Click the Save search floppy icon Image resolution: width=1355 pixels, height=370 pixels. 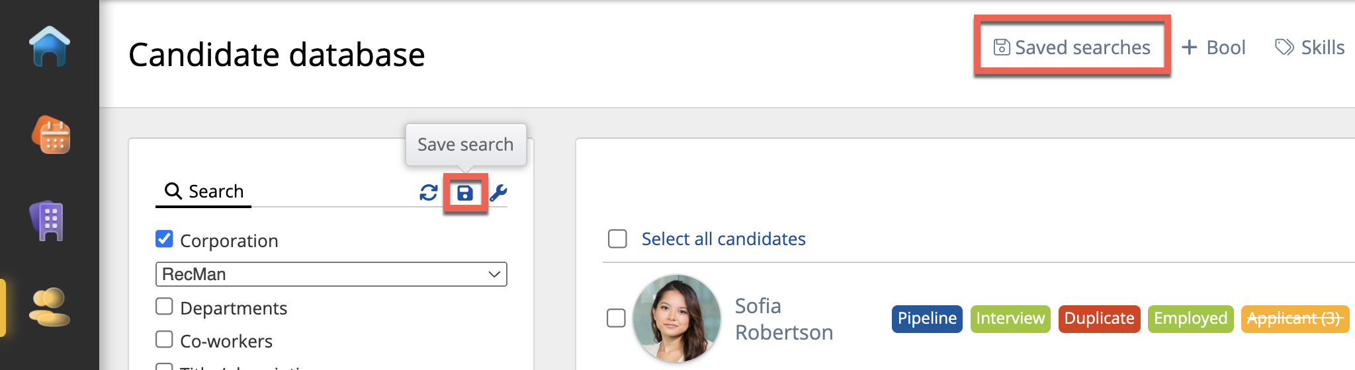pos(465,193)
